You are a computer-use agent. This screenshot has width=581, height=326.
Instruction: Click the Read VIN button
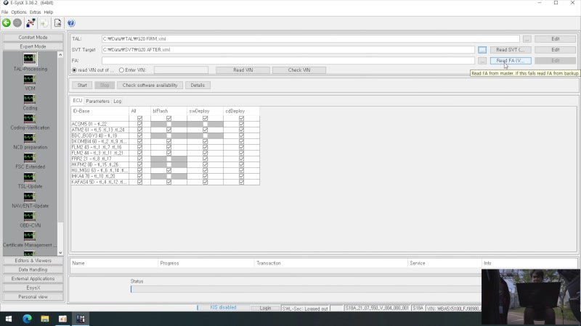coord(243,70)
